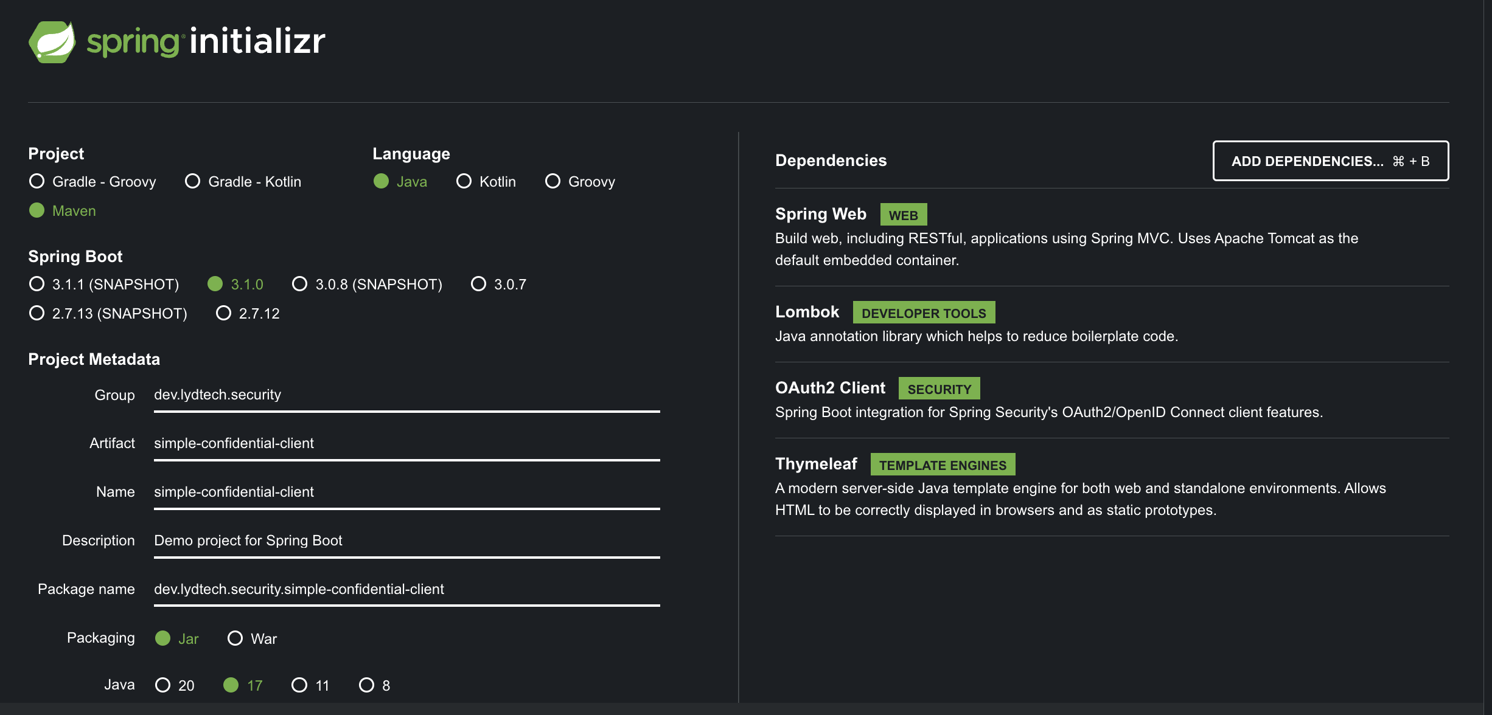The height and width of the screenshot is (715, 1492).
Task: Click the DEVELOPER TOOLS category tag
Action: pos(924,313)
